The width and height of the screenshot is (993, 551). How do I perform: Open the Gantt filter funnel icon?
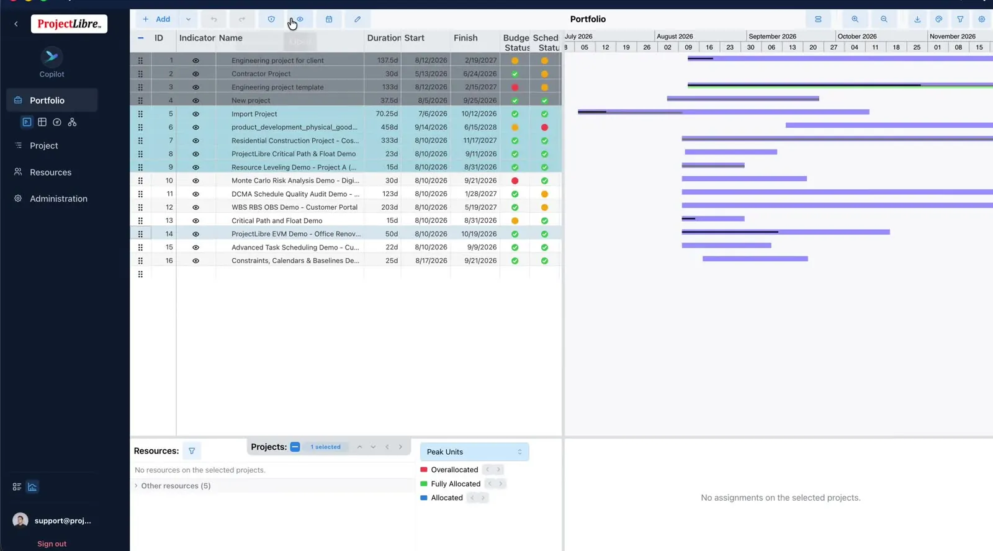coord(960,19)
